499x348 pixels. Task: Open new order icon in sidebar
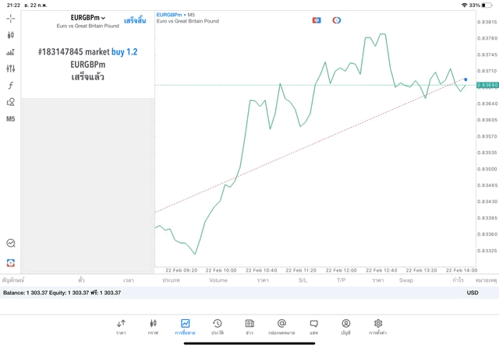10,263
